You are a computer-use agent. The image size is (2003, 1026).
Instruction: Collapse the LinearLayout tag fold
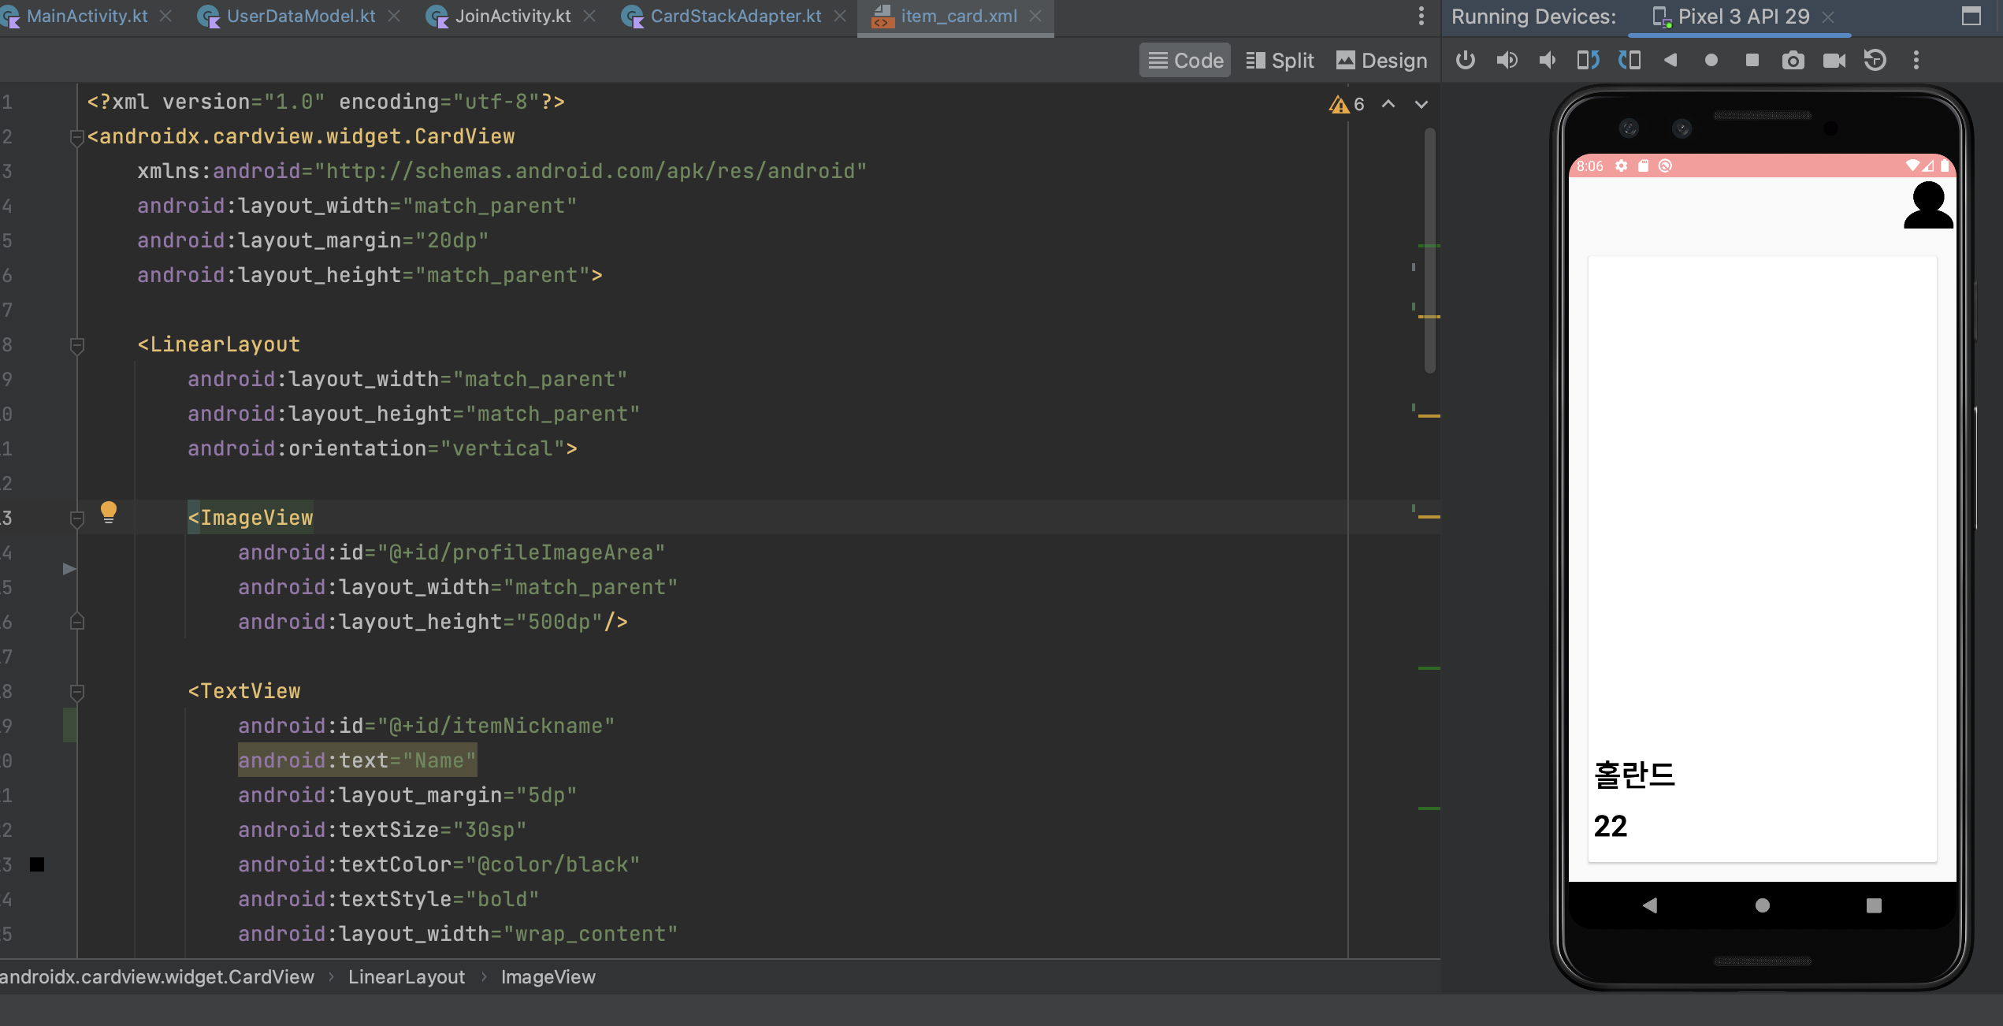[77, 345]
